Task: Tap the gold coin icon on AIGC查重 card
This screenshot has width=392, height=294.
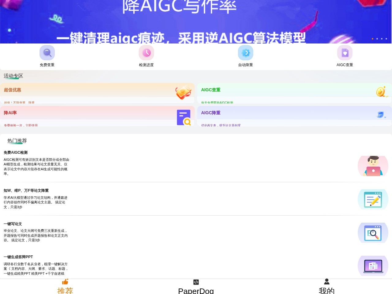Action: point(381,92)
